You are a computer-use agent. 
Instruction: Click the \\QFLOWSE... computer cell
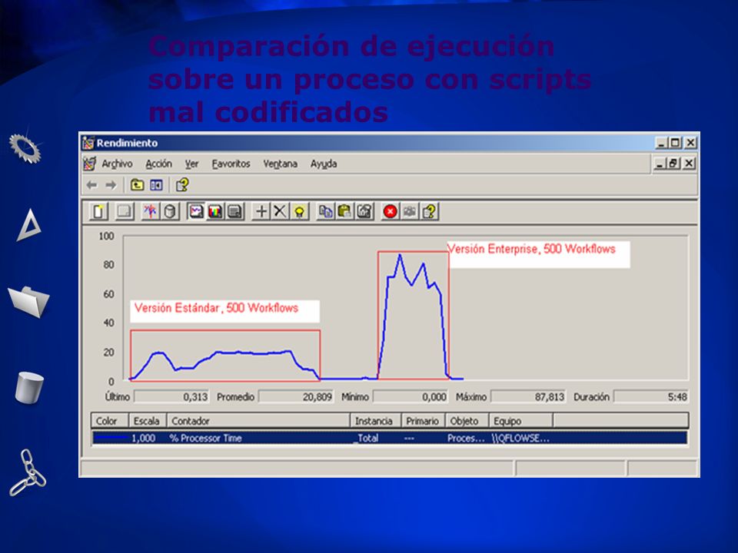point(520,439)
